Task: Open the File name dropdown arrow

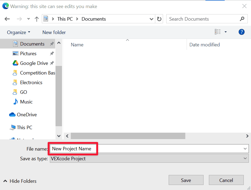Action: click(x=245, y=149)
